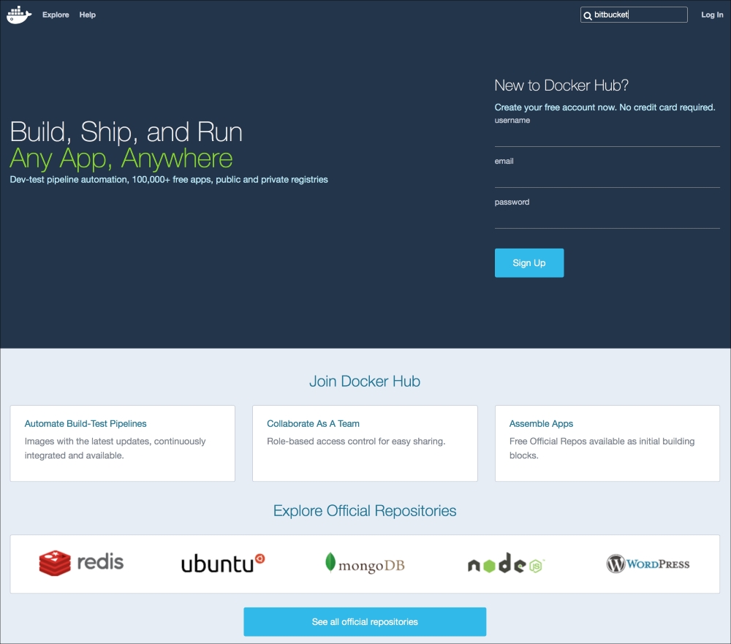Open Collaborate As A Team link
This screenshot has width=731, height=644.
313,423
